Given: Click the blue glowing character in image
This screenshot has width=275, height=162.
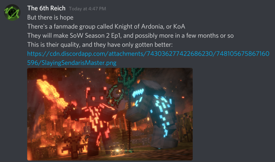Looking at the screenshot, I should click(x=152, y=114).
